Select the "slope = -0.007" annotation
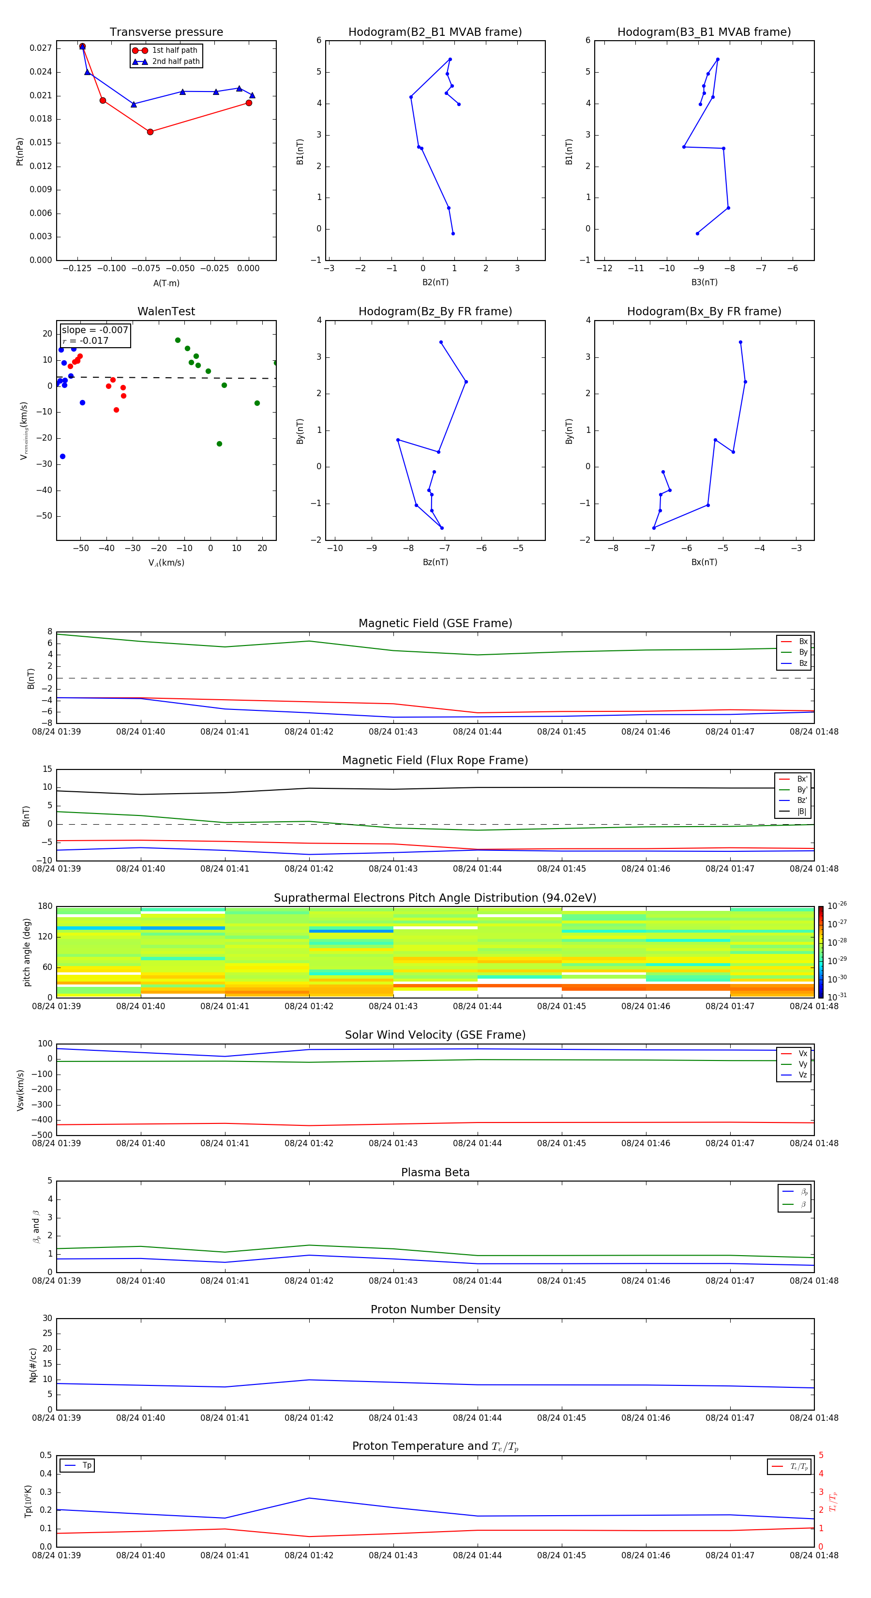This screenshot has height=1598, width=871. 95,330
